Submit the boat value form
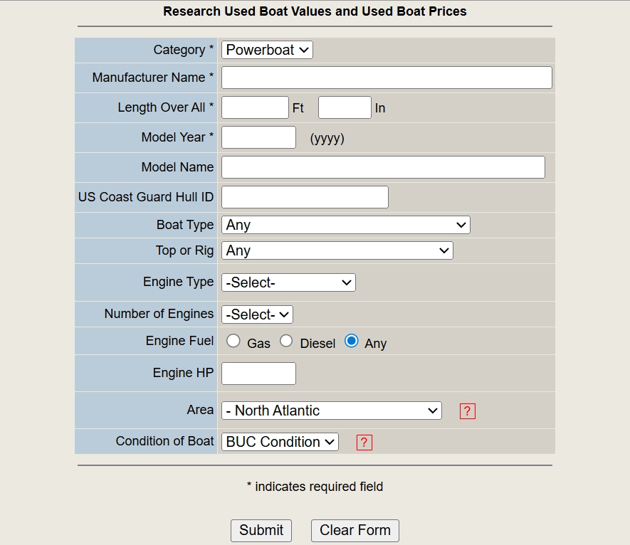This screenshot has width=630, height=545. 261,531
